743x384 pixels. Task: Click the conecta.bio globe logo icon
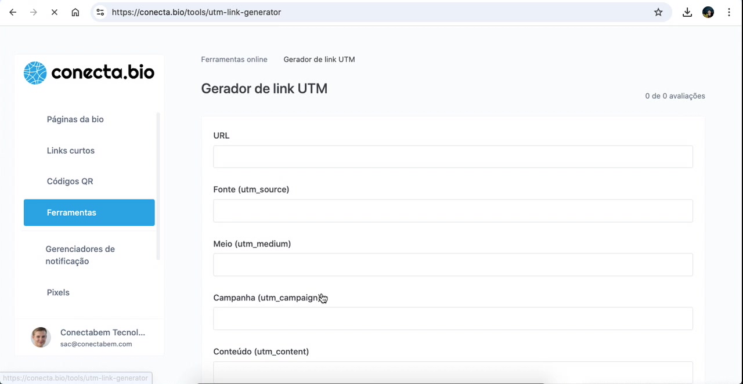(x=35, y=73)
